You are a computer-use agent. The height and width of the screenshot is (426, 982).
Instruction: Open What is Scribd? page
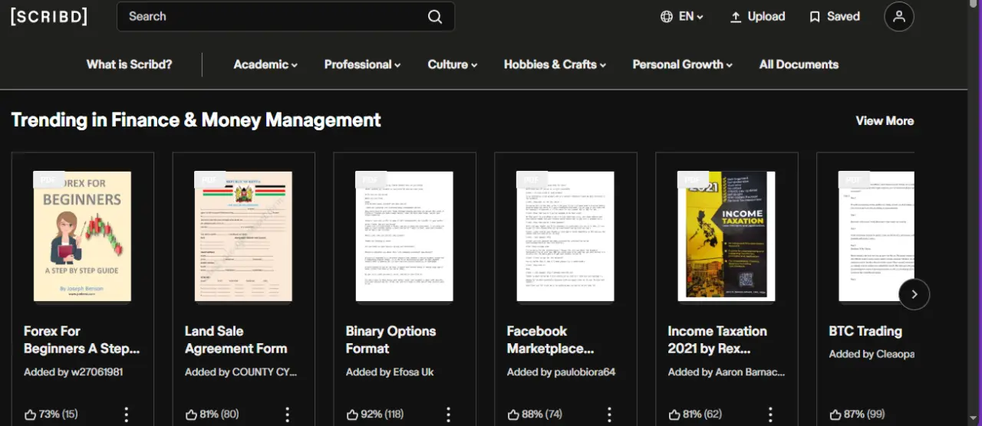(x=129, y=64)
